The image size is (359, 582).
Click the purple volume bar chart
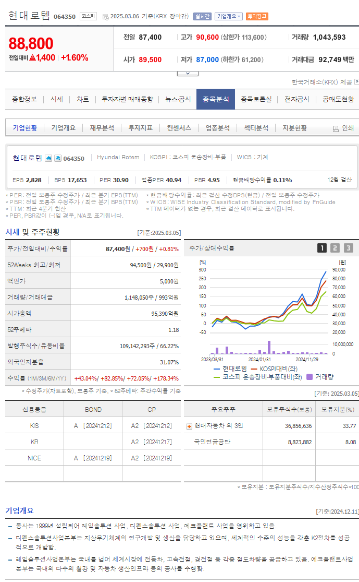point(269,348)
